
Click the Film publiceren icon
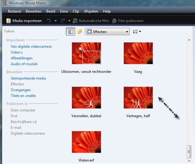tap(114, 21)
